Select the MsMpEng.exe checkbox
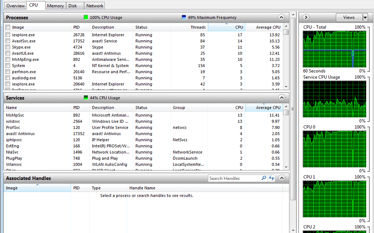 point(8,59)
